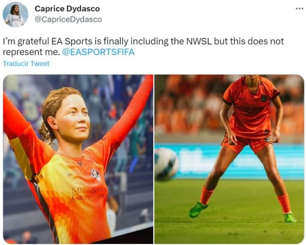Screen dimensions: 306x245
Task: Click the green cleat in the right photo
Action: [x=198, y=209]
